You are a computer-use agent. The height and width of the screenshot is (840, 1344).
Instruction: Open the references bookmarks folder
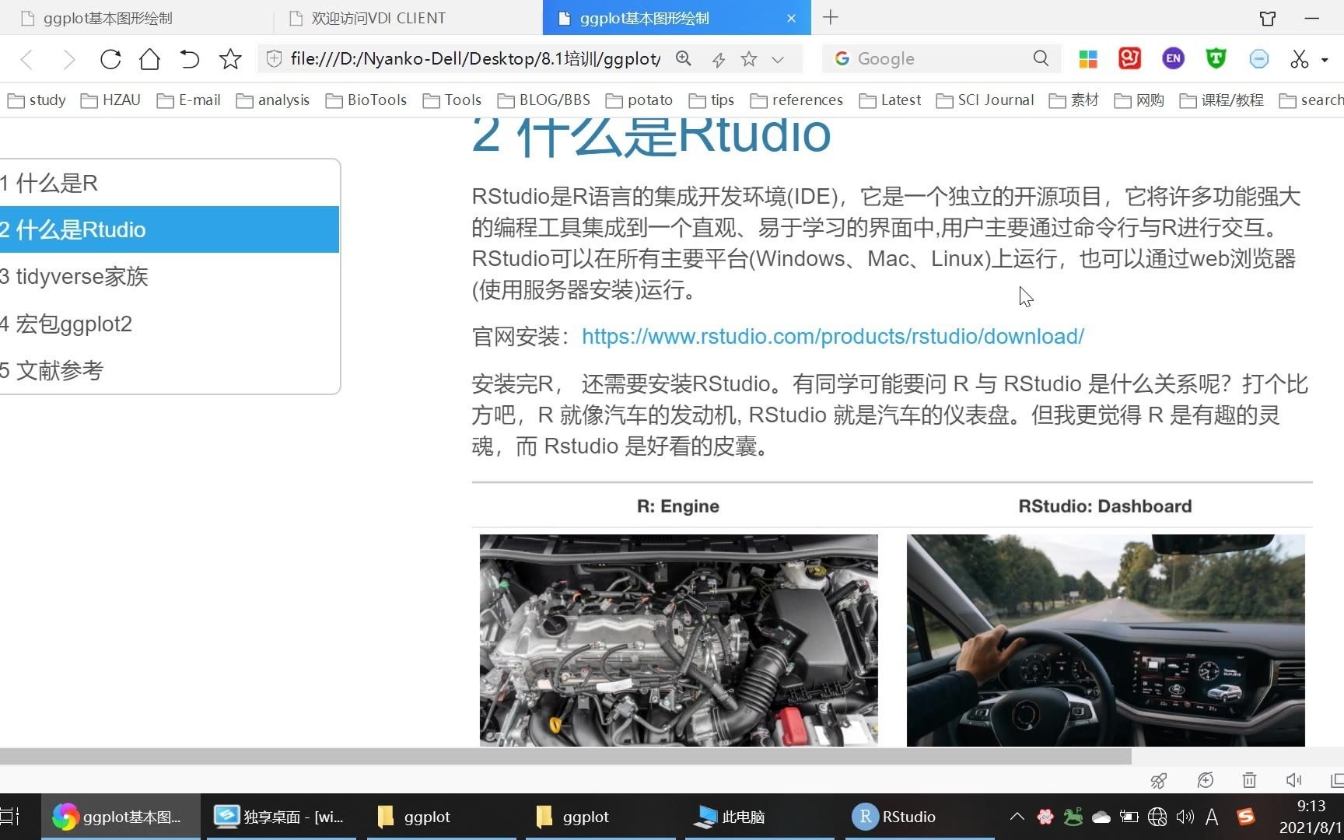(796, 100)
